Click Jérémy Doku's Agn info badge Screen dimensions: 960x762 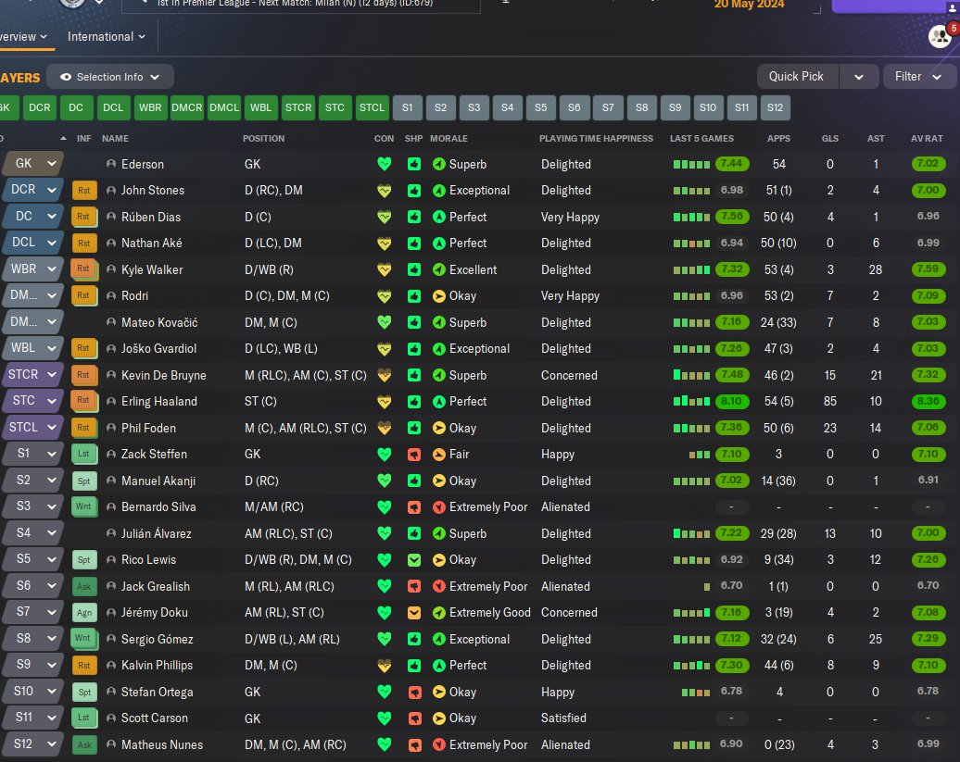coord(84,612)
